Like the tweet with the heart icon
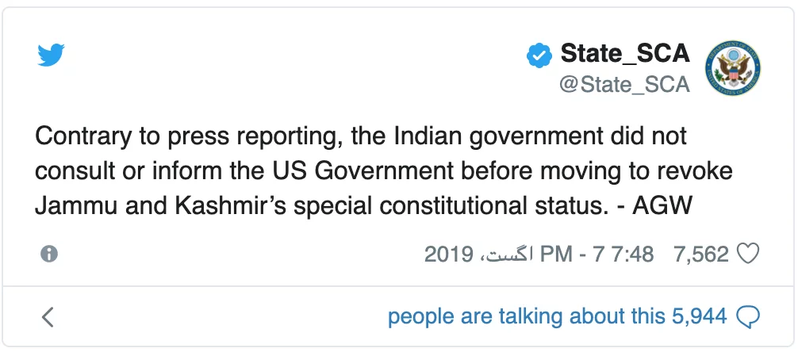This screenshot has height=352, width=798. [748, 254]
